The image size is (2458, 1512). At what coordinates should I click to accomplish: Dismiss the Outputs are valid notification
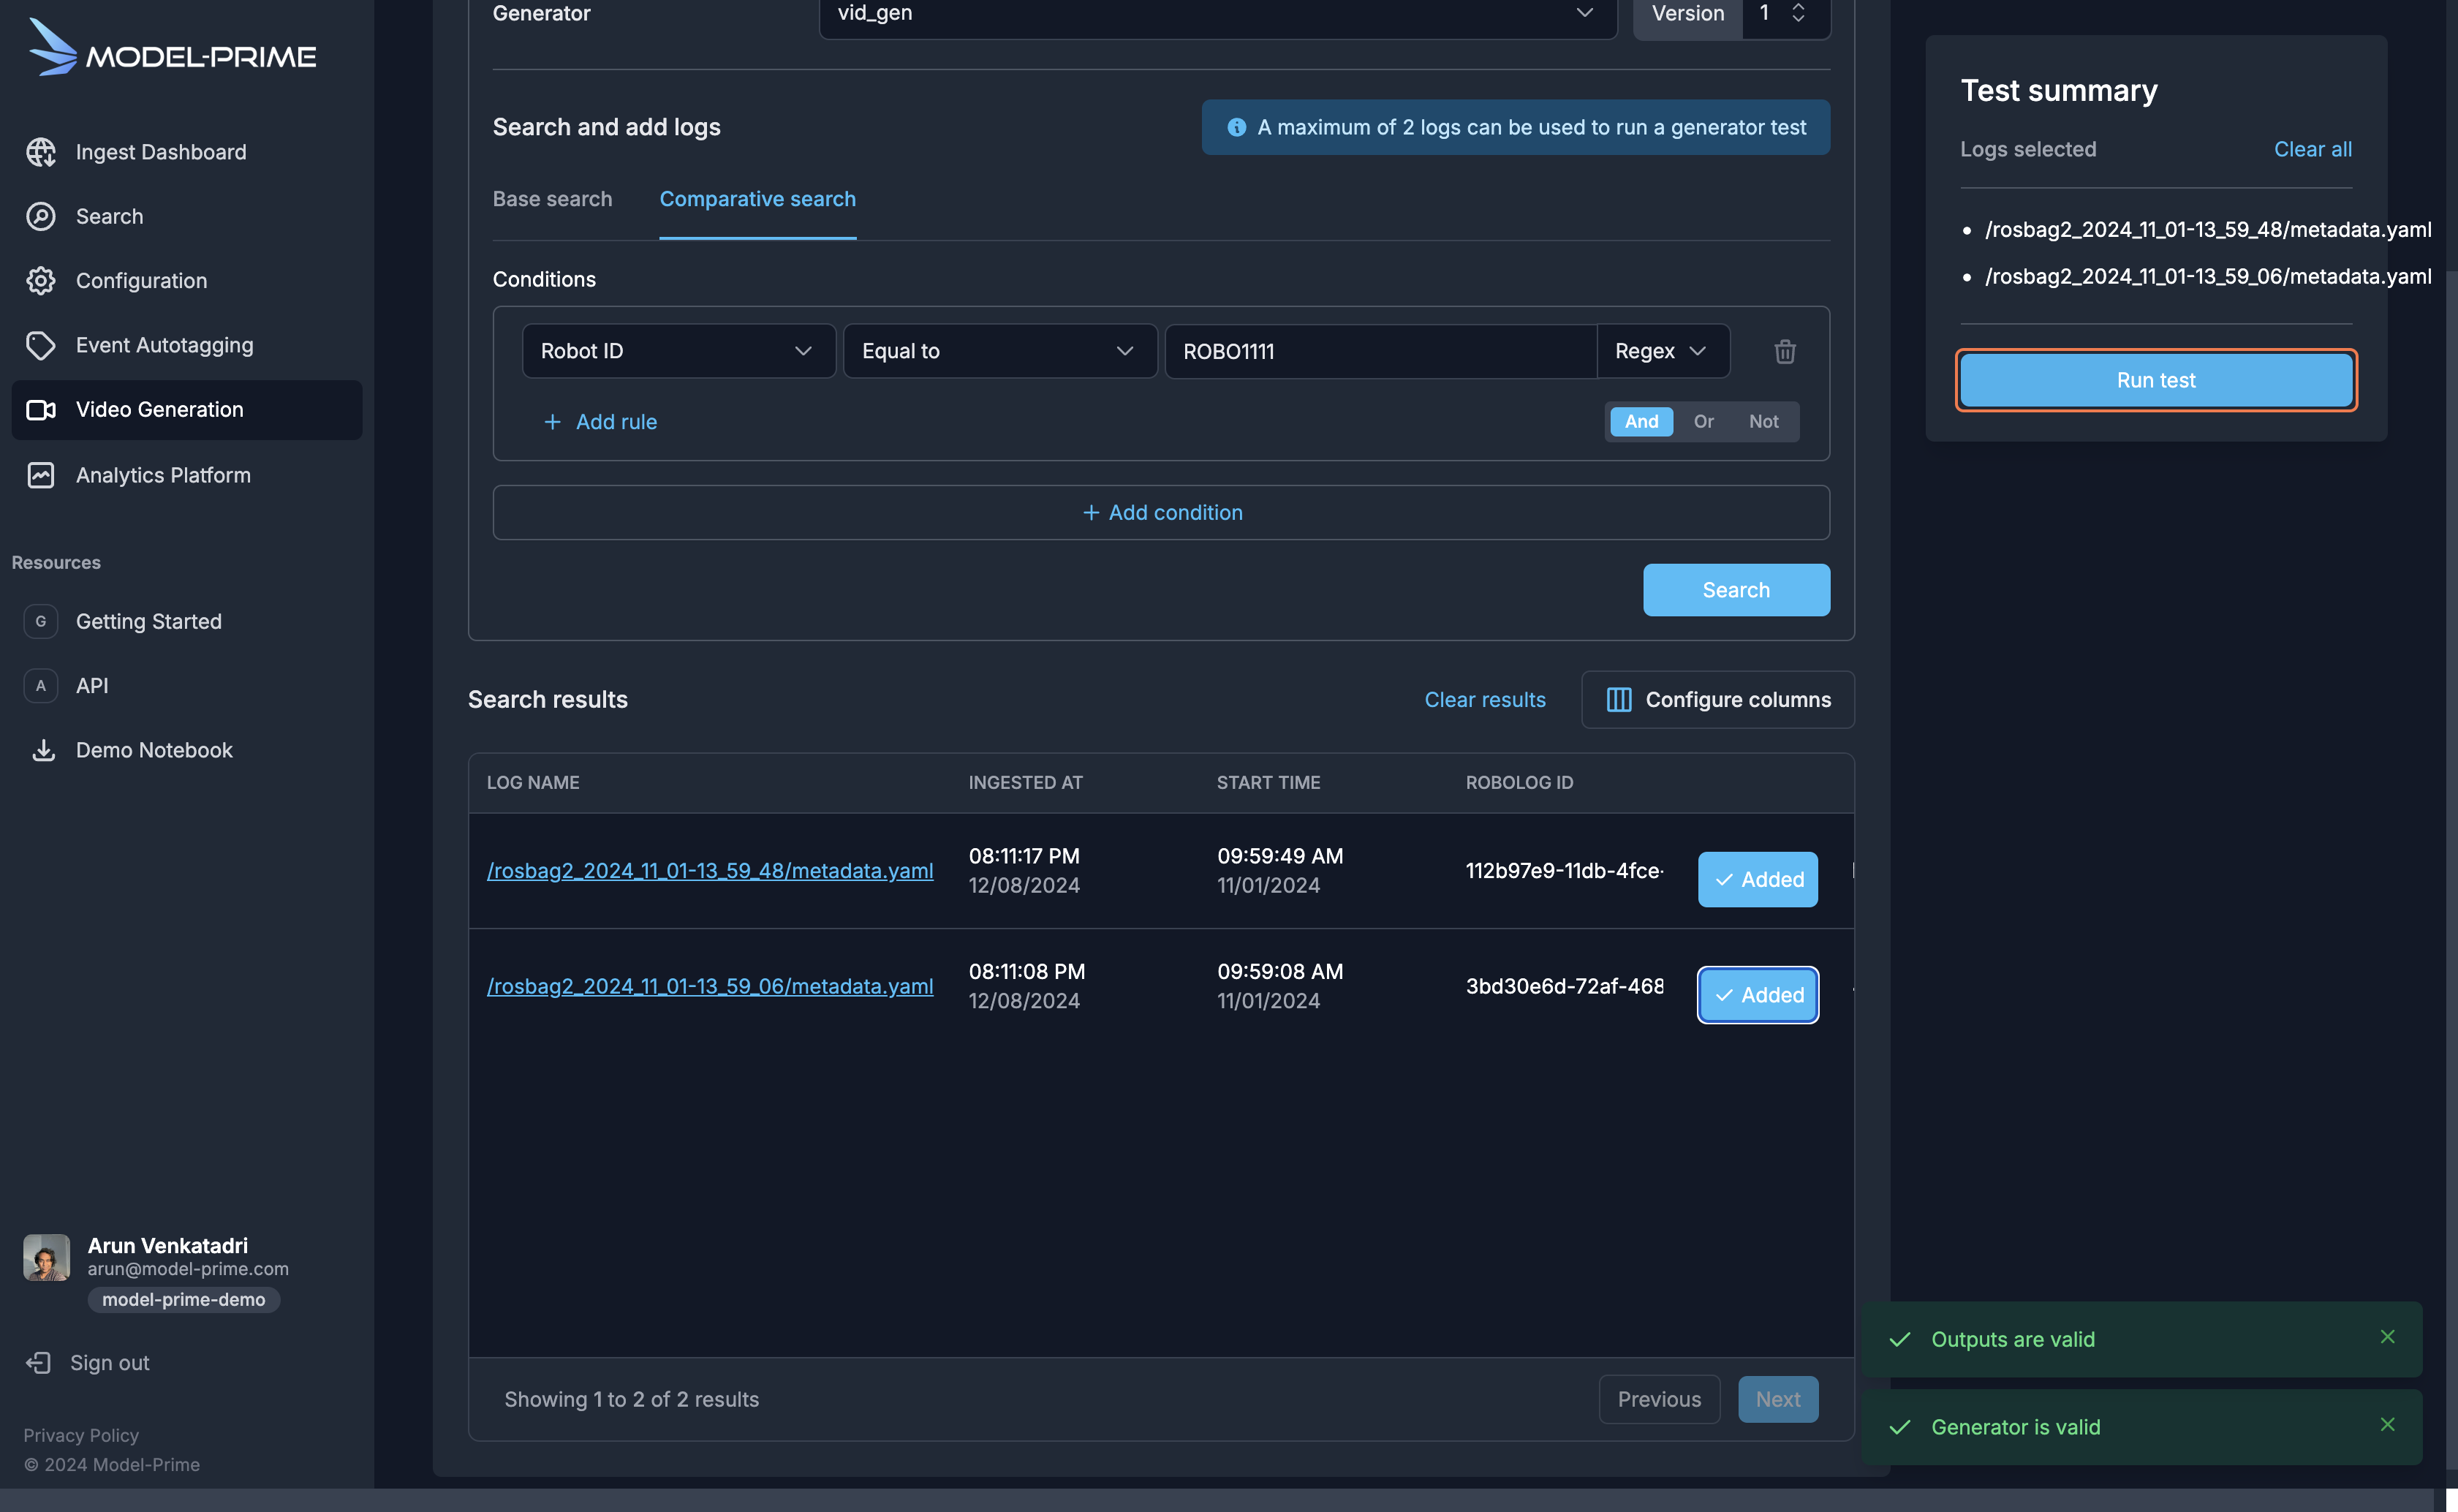[2388, 1337]
